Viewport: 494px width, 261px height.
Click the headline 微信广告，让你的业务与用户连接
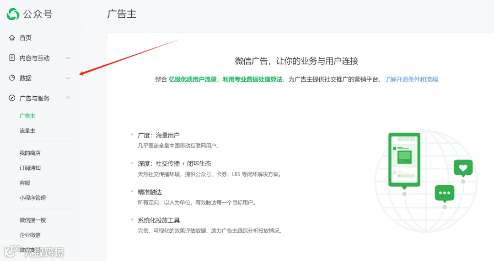296,61
